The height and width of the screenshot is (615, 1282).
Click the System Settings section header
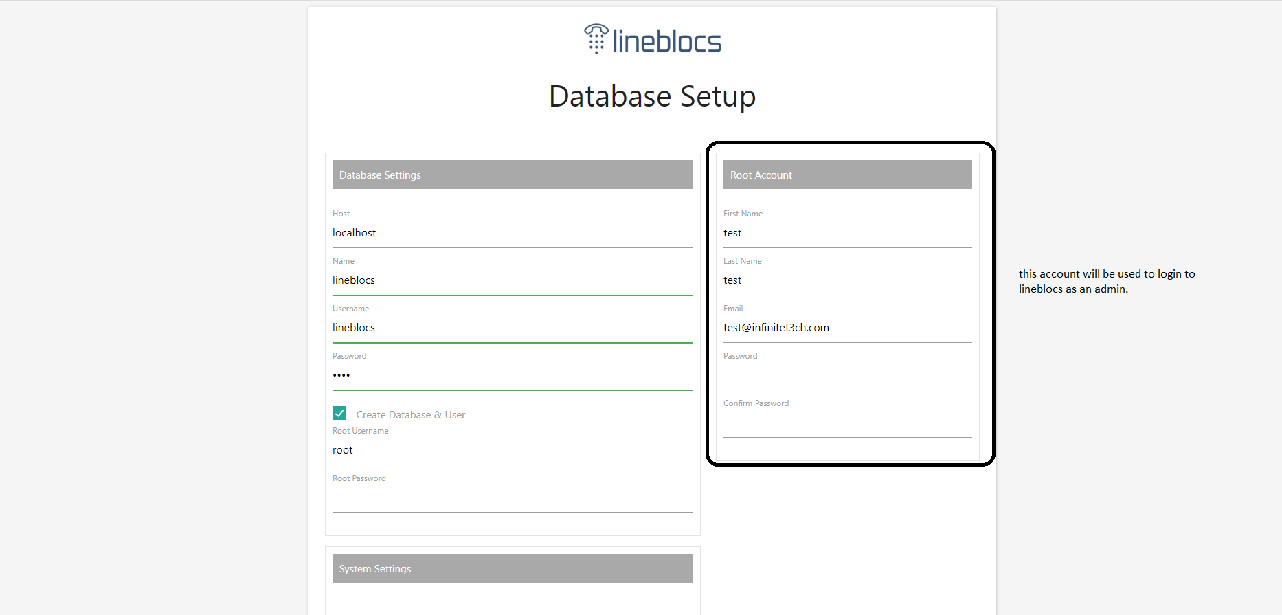[x=513, y=568]
